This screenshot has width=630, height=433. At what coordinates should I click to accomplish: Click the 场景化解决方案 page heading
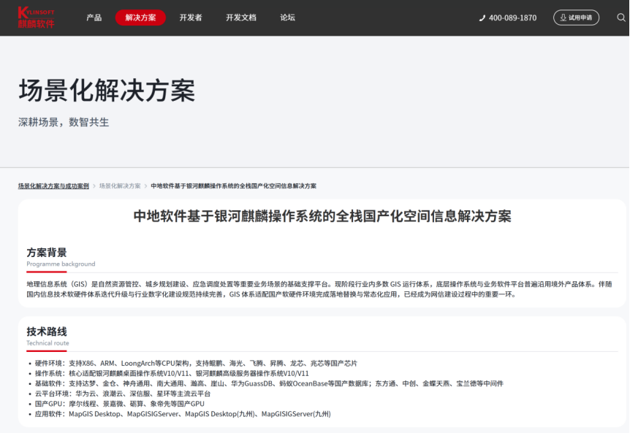click(107, 91)
